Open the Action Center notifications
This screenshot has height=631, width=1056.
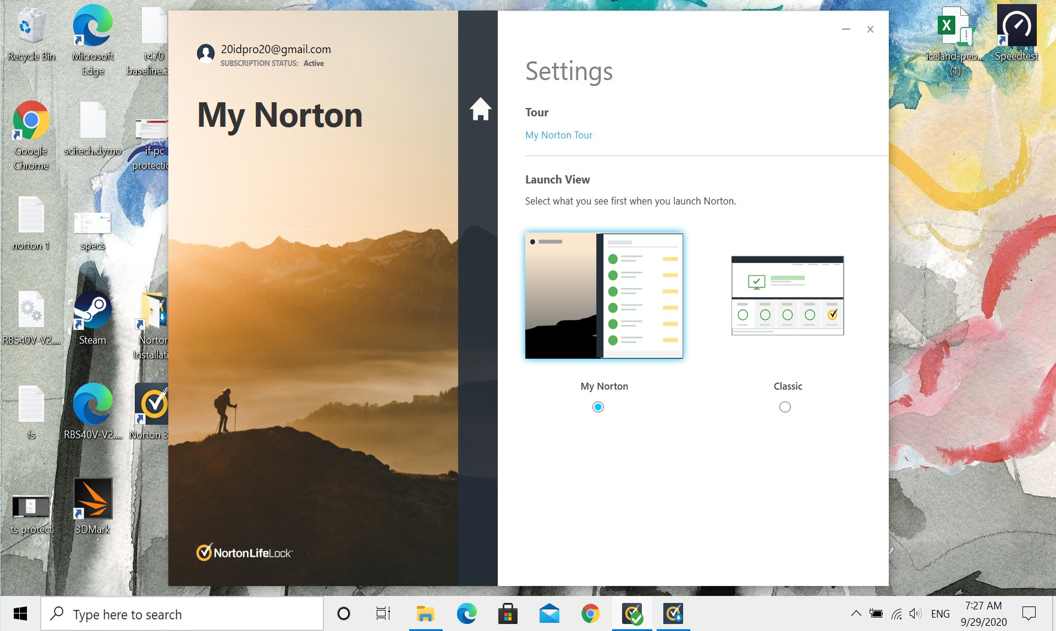click(x=1028, y=613)
